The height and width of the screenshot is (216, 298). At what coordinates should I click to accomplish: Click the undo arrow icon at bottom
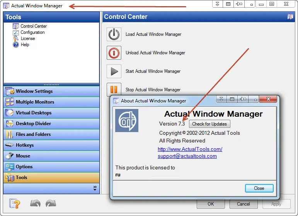pyautogui.click(x=35, y=204)
